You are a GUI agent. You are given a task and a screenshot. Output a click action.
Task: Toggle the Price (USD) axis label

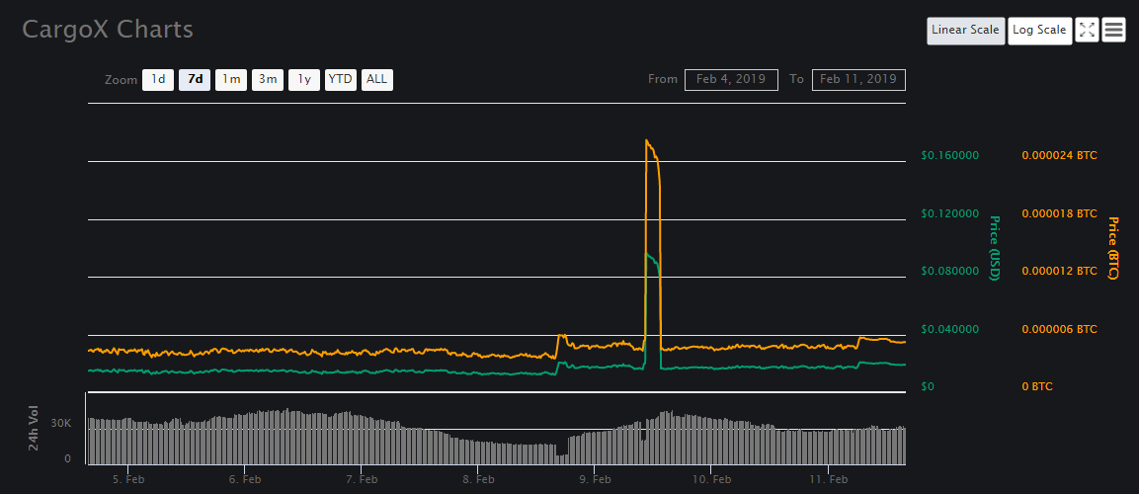[995, 248]
